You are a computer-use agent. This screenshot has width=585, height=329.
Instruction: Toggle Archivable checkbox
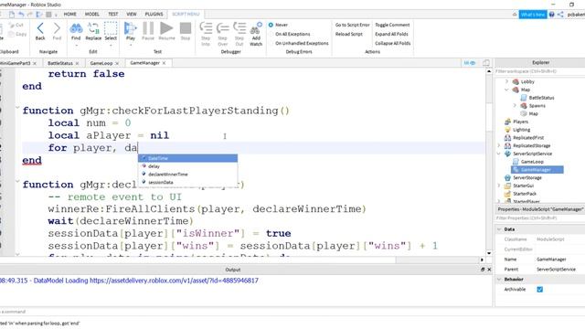[x=540, y=290]
